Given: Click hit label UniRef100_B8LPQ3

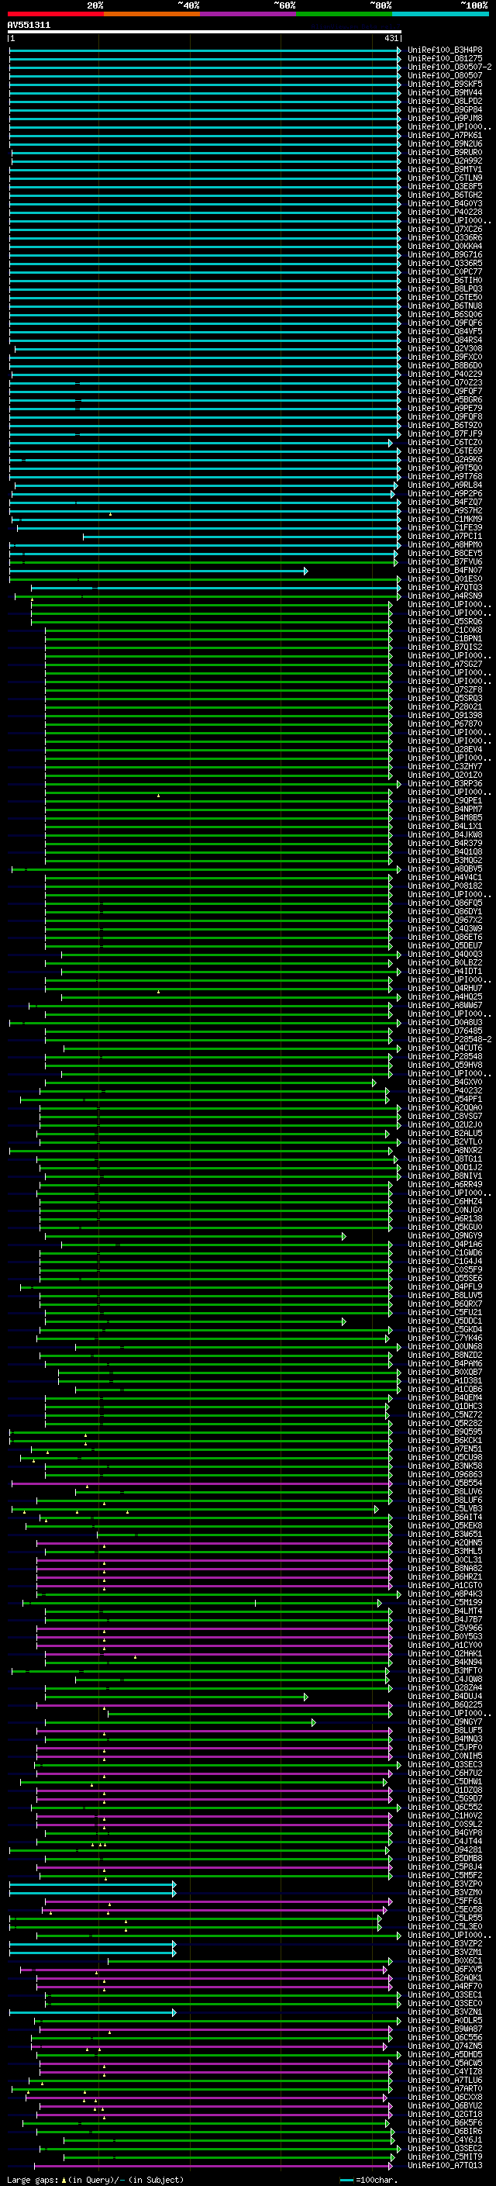Looking at the screenshot, I should click(x=445, y=288).
